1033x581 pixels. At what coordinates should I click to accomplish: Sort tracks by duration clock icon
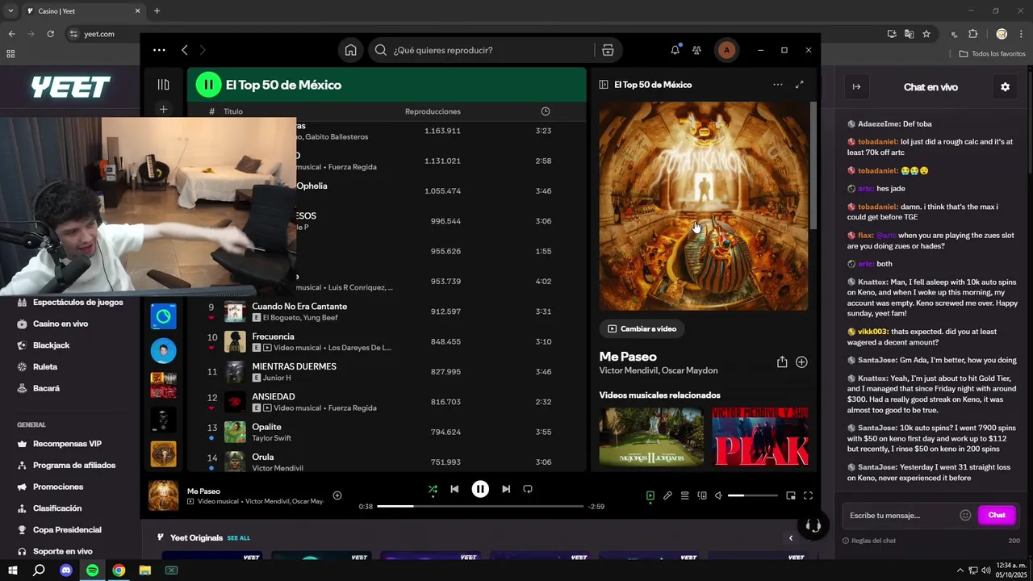(x=546, y=111)
